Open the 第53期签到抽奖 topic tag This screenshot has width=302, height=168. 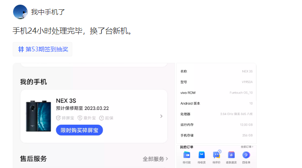click(x=42, y=49)
